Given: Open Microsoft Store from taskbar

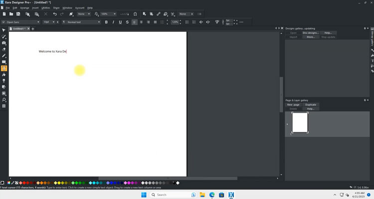Looking at the screenshot, I should [221, 195].
